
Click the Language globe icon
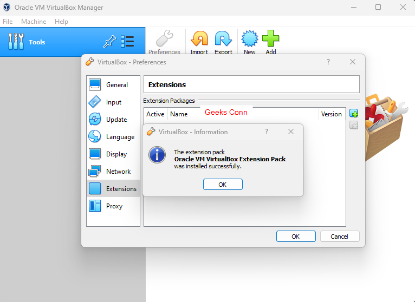pos(95,136)
